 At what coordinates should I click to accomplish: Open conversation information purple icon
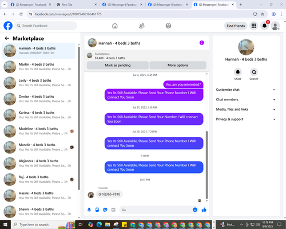(x=202, y=43)
